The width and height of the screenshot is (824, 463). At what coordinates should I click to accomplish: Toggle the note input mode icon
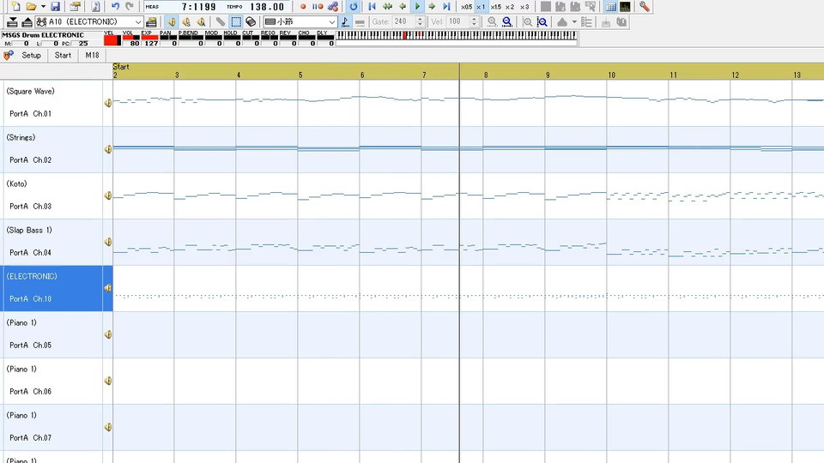click(x=345, y=22)
